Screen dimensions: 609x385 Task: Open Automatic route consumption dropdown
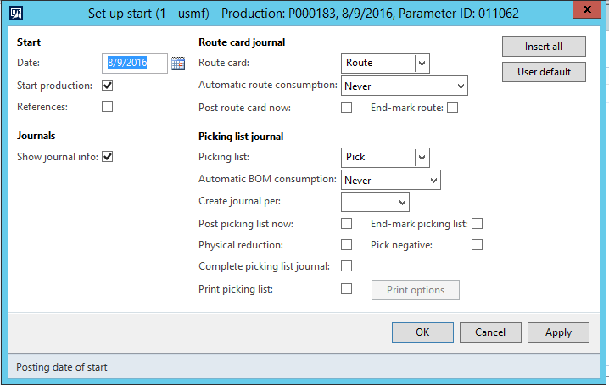click(x=461, y=86)
